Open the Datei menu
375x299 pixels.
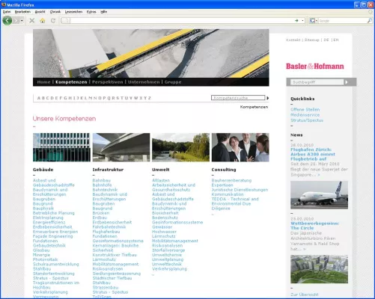pyautogui.click(x=7, y=12)
